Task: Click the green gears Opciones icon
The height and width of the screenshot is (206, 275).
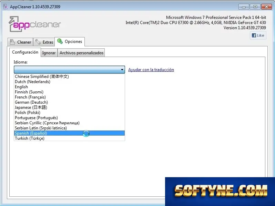Action: (x=60, y=41)
